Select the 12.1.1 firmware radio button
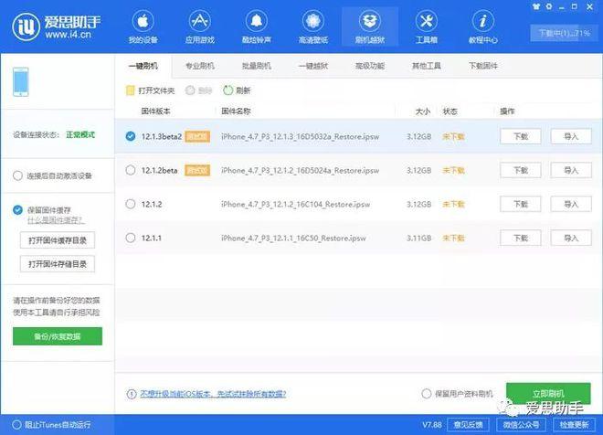Image resolution: width=603 pixels, height=435 pixels. tap(131, 238)
